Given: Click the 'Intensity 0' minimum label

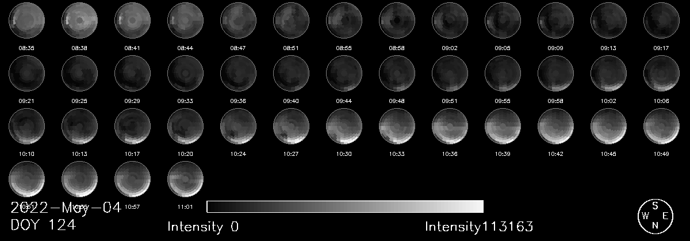Looking at the screenshot, I should [x=203, y=227].
